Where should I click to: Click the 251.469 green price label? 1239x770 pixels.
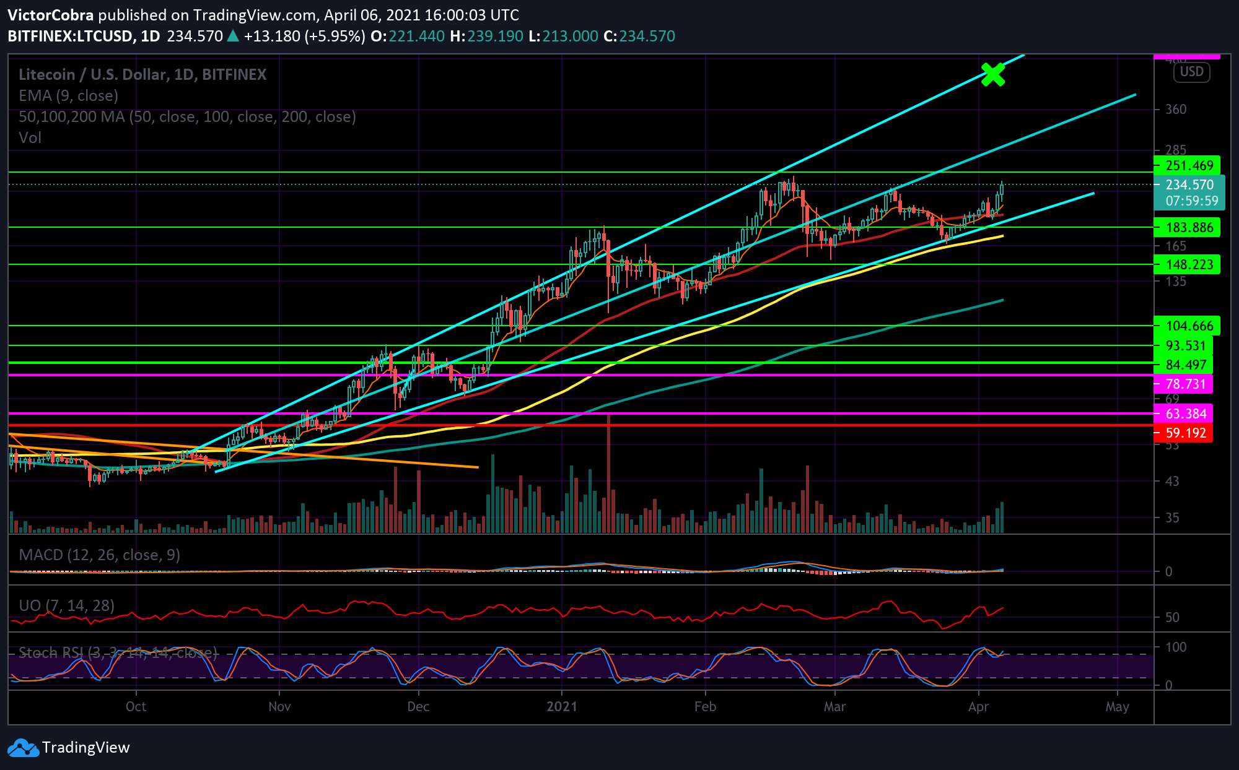click(1187, 165)
